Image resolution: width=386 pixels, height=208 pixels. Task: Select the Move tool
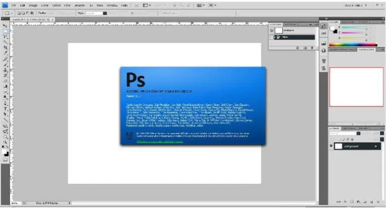click(5, 26)
